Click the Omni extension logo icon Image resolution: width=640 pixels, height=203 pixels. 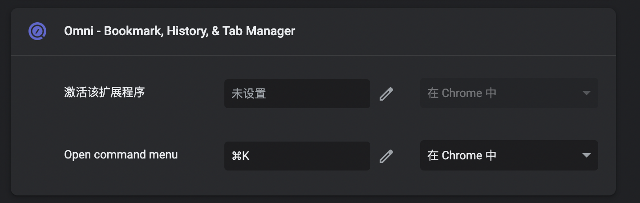click(x=37, y=31)
